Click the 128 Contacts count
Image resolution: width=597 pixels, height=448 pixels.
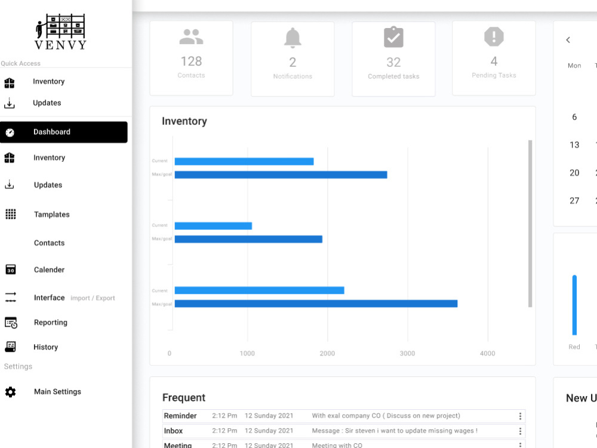[191, 62]
